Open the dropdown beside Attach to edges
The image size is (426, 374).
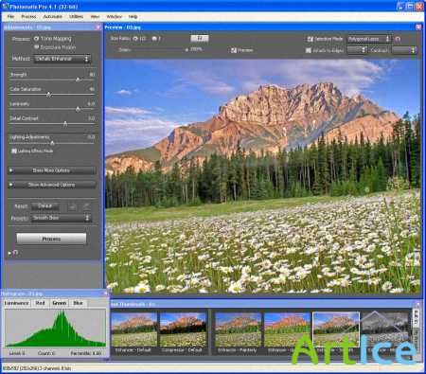(357, 50)
